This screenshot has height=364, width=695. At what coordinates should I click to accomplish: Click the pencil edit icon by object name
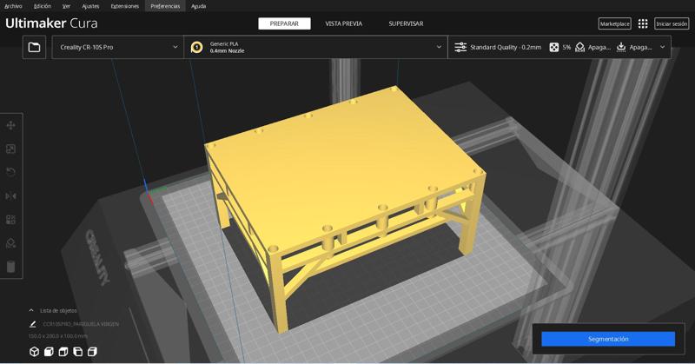pyautogui.click(x=33, y=324)
